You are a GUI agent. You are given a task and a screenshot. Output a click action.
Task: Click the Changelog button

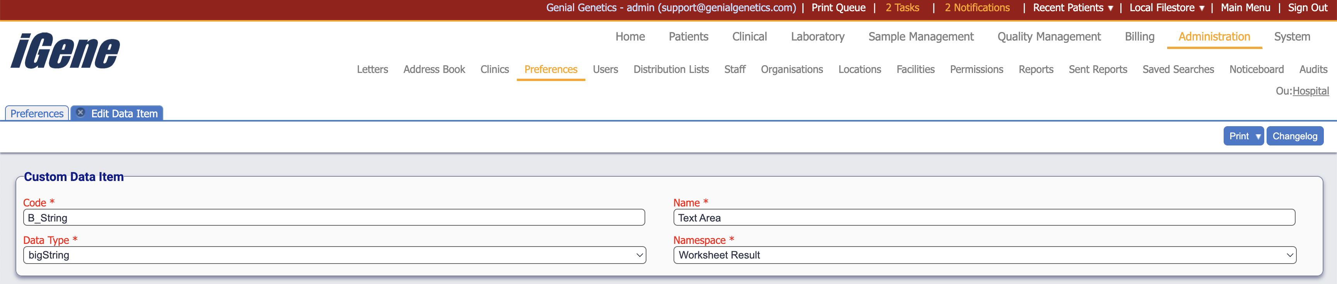point(1294,136)
